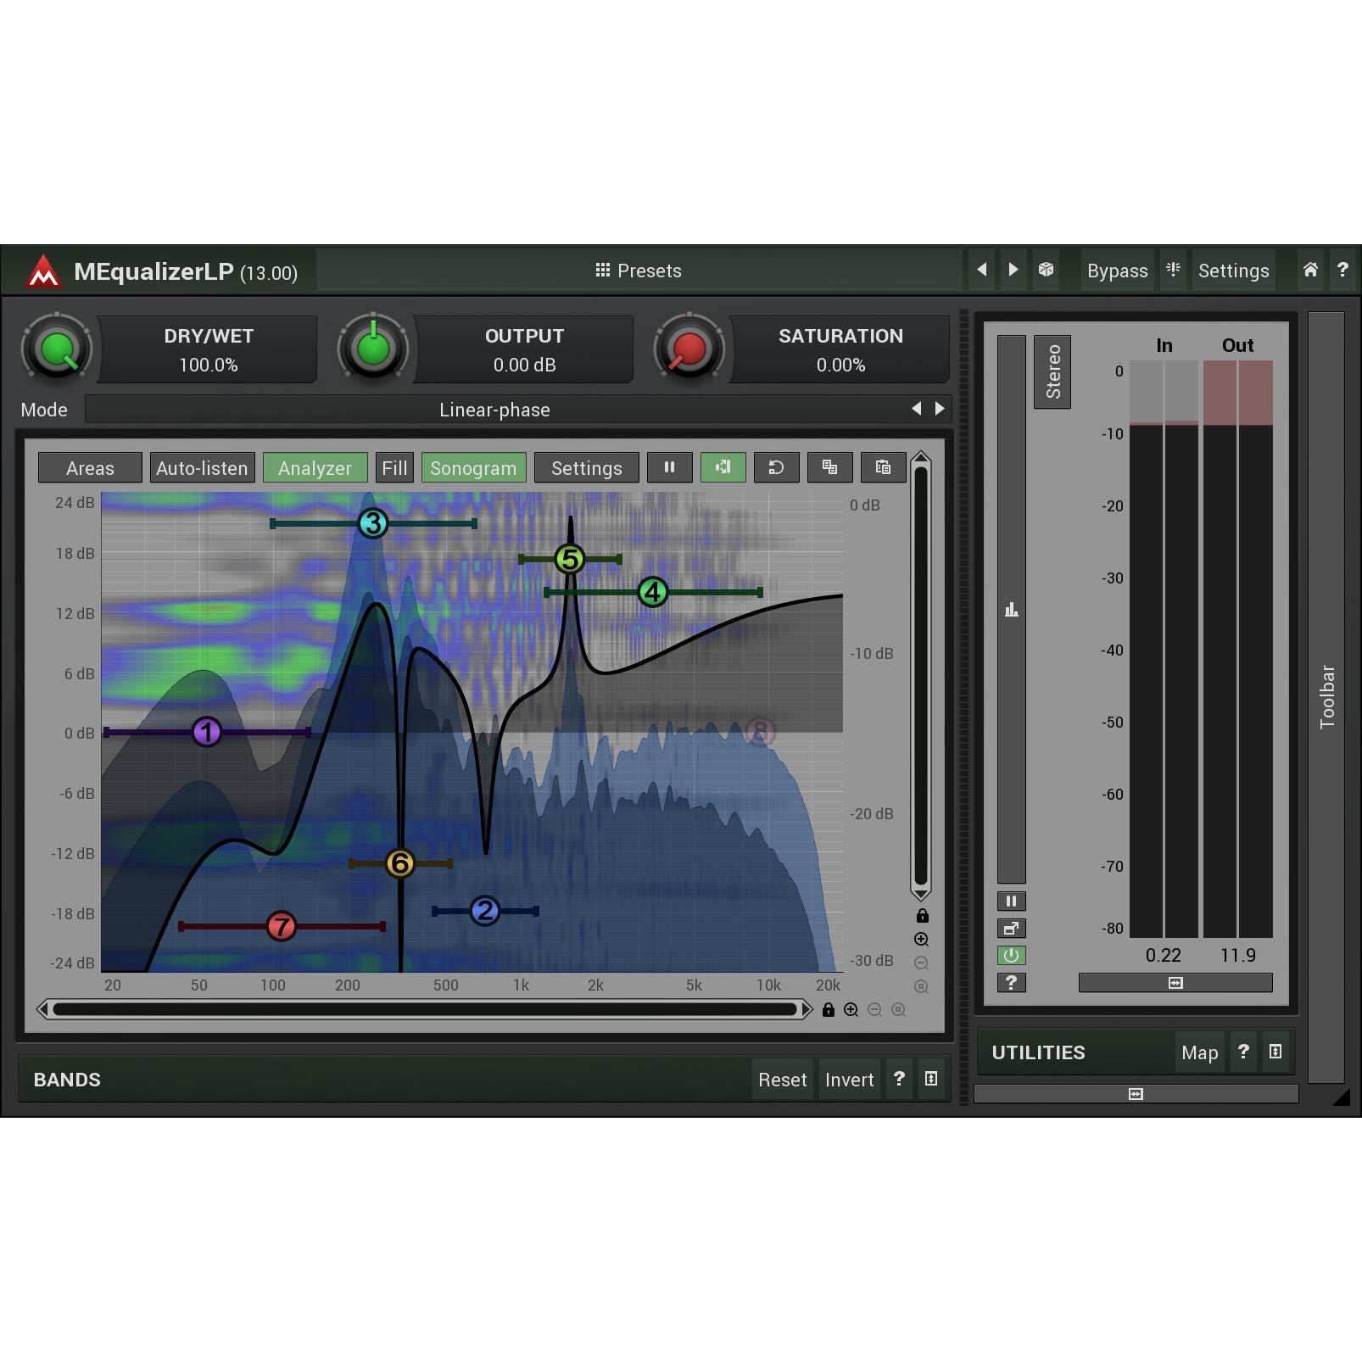Open the home icon in title bar
The image size is (1362, 1362).
coord(1310,270)
